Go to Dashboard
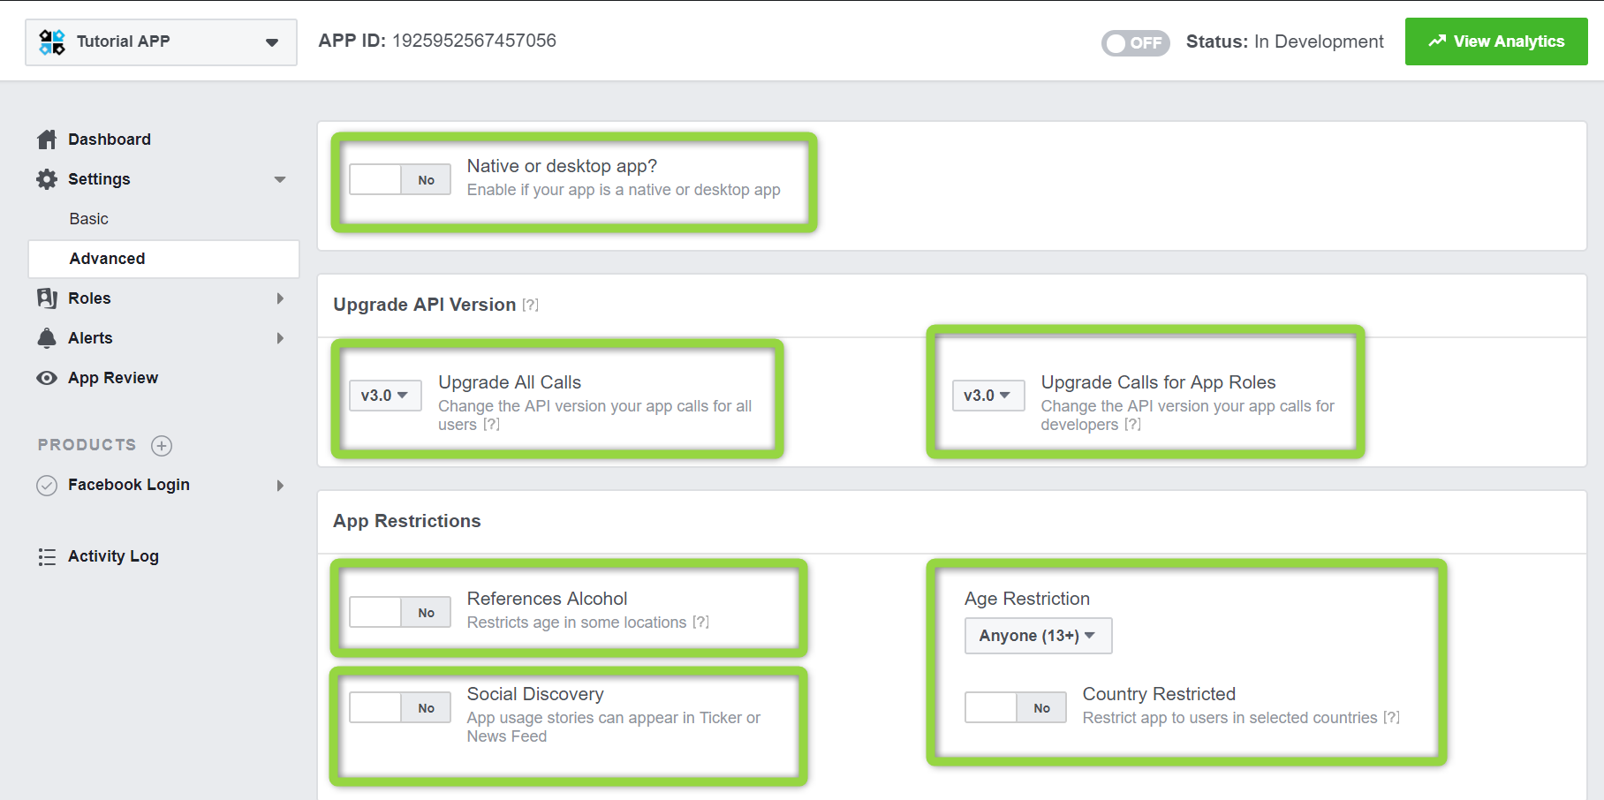This screenshot has height=800, width=1604. pos(110,140)
